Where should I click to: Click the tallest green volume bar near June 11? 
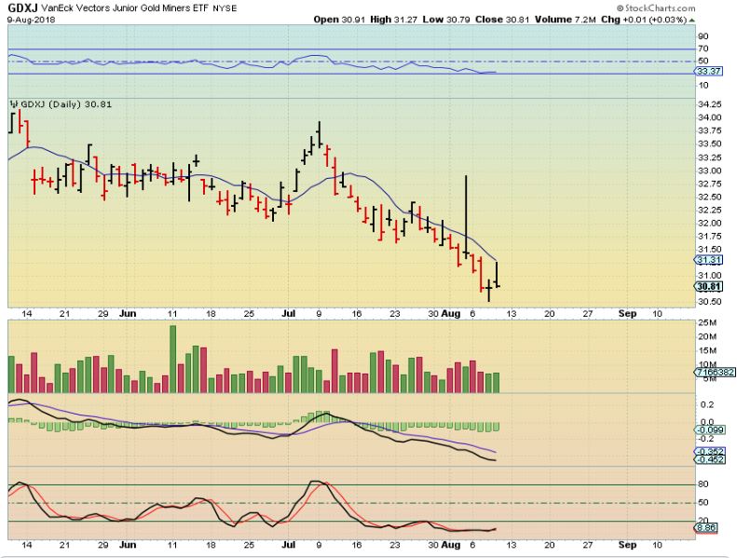pyautogui.click(x=172, y=360)
